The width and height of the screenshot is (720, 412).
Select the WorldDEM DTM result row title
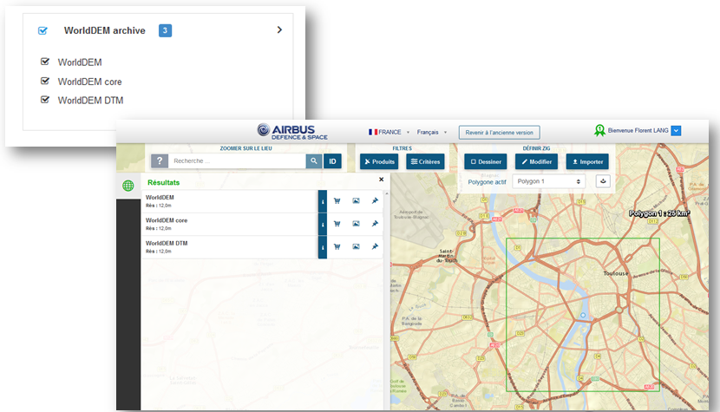(x=167, y=244)
